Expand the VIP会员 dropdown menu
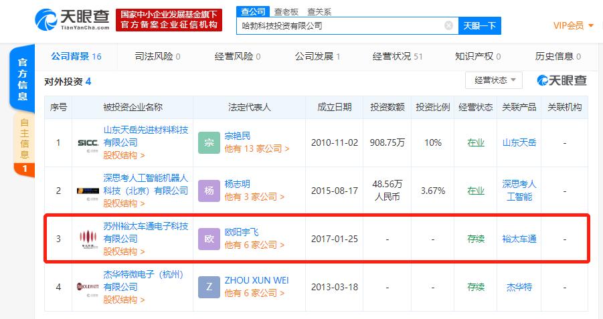 click(x=573, y=26)
